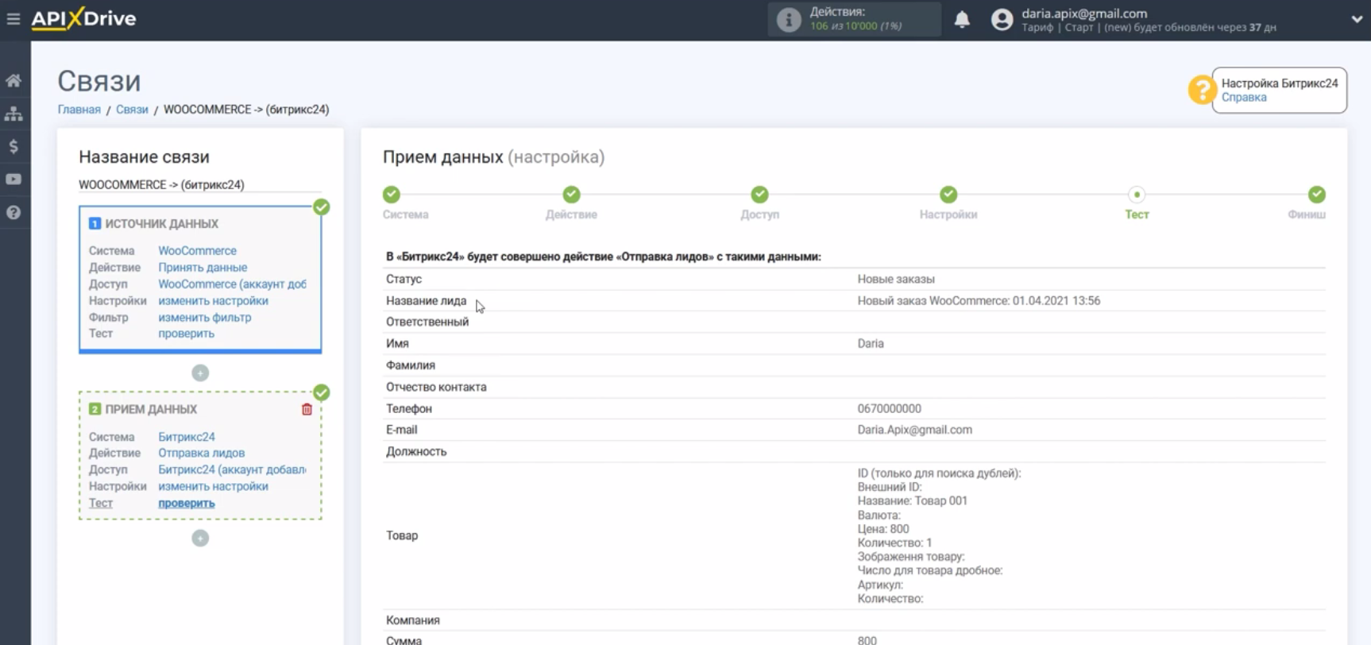Select the Daria.Apix@gmail.com value
Image resolution: width=1371 pixels, height=645 pixels.
[914, 430]
